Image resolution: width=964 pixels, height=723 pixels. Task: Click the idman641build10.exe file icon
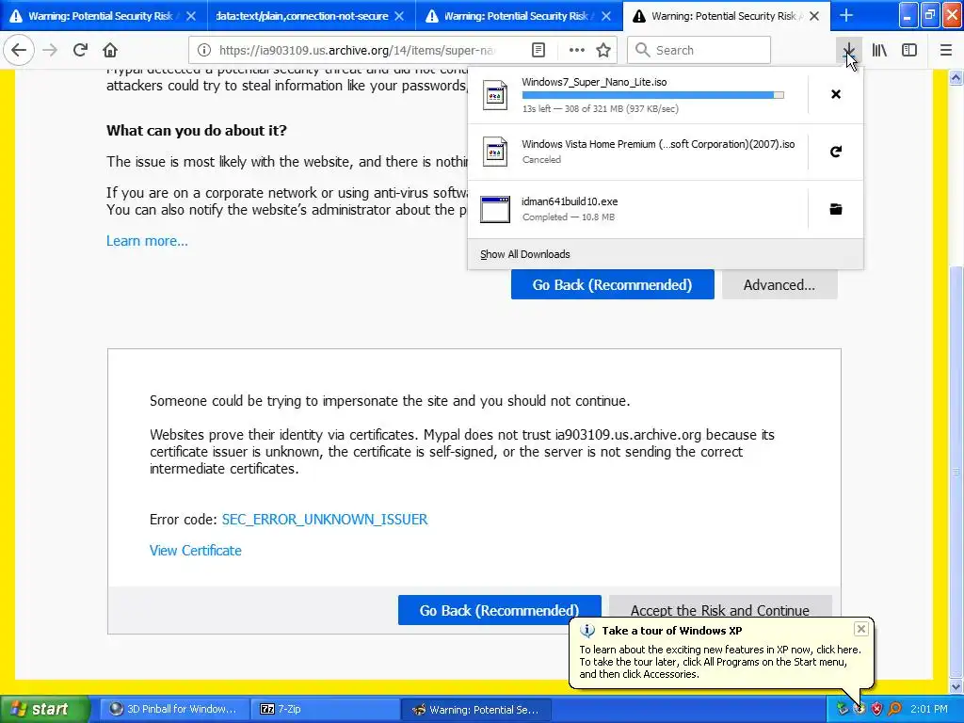[x=495, y=209]
